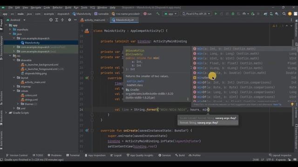Viewport: 298px width, 167px height.
Task: Collapse the app module node
Action: point(6,25)
